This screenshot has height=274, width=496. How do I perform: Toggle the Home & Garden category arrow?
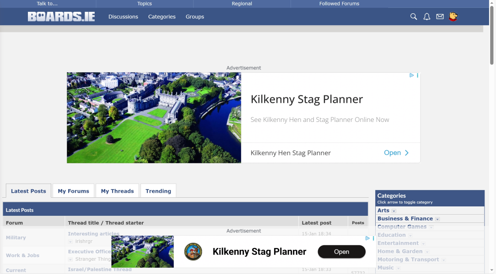coord(427,252)
